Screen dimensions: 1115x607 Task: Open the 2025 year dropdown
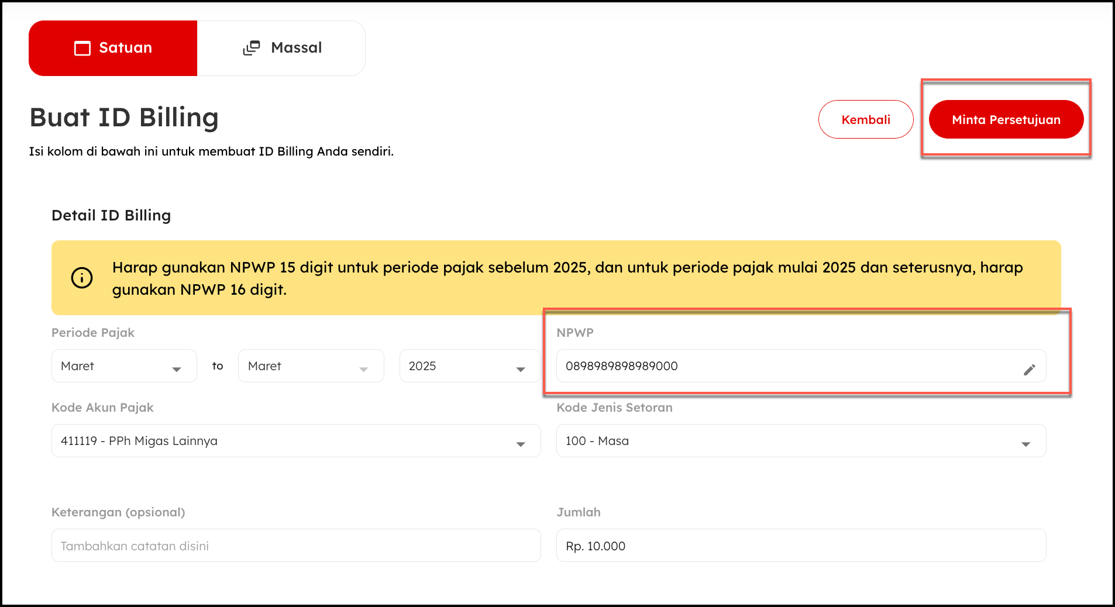tap(470, 366)
